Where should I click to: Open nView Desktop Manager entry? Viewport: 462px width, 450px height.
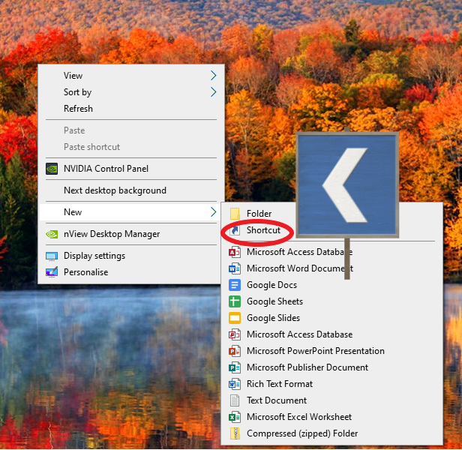coord(131,234)
